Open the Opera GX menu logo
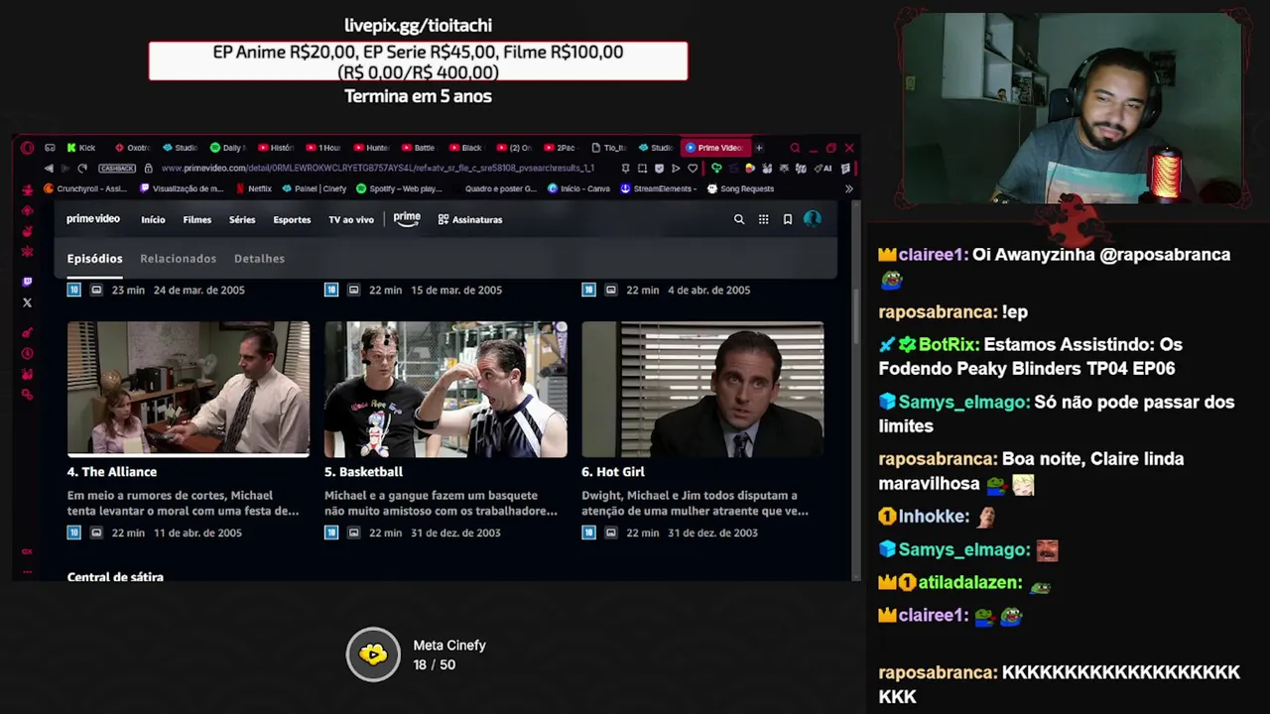 (27, 148)
